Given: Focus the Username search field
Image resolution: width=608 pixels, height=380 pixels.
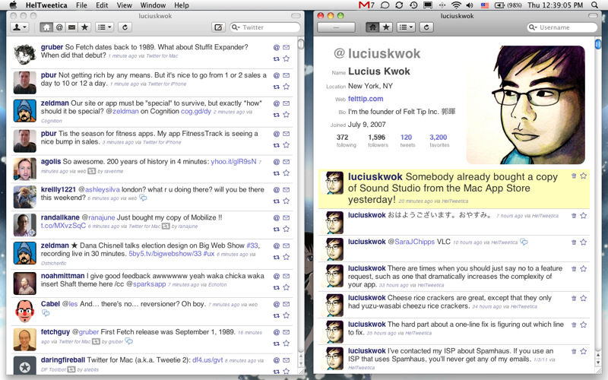Looking at the screenshot, I should pos(562,27).
